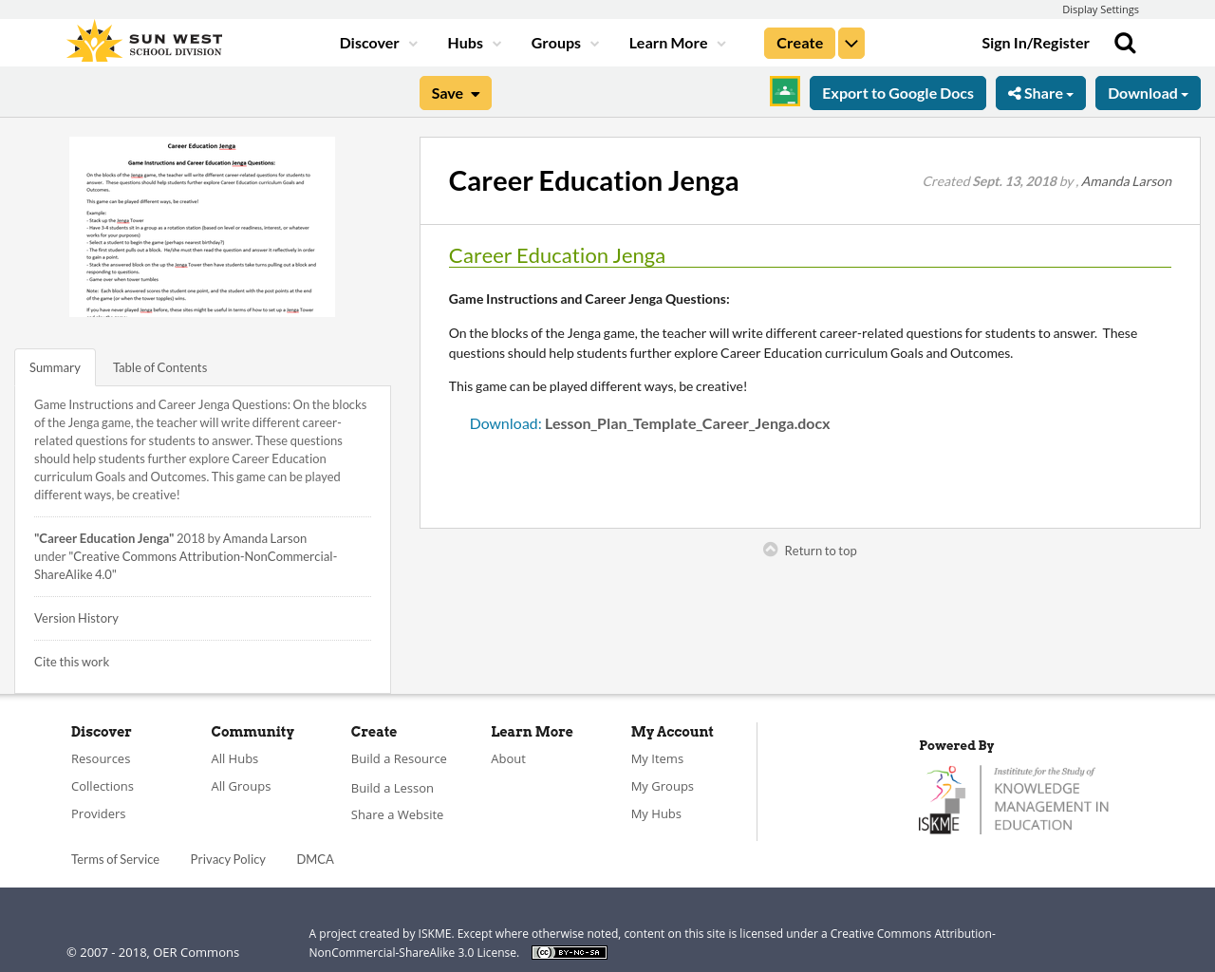This screenshot has width=1215, height=972.
Task: Click the Return to top arrow icon
Action: click(769, 549)
